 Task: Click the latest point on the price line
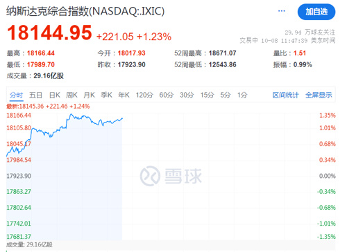coord(122,118)
